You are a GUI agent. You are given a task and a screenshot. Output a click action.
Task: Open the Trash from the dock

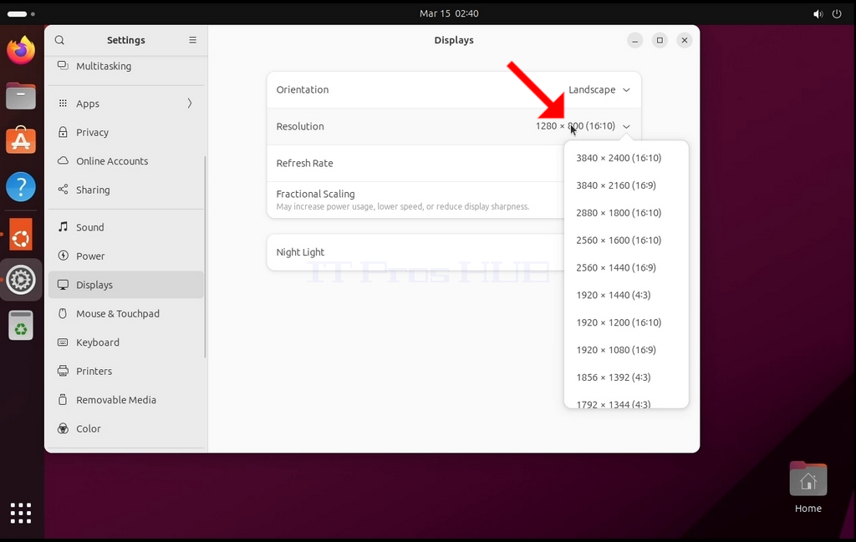[21, 326]
